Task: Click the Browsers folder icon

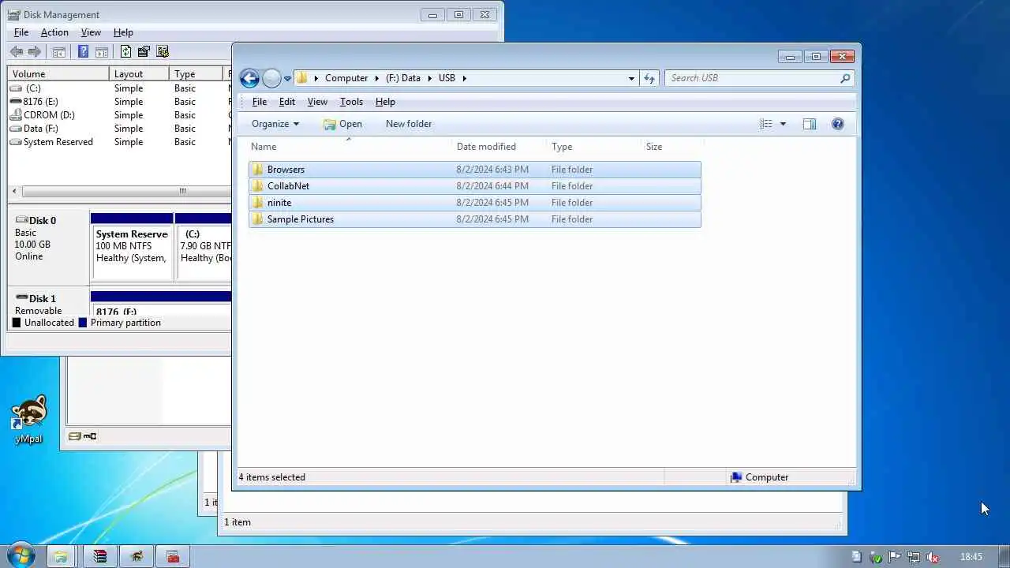Action: (258, 170)
